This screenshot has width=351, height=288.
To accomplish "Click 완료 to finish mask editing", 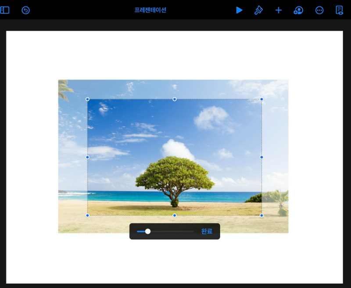I will [x=207, y=231].
